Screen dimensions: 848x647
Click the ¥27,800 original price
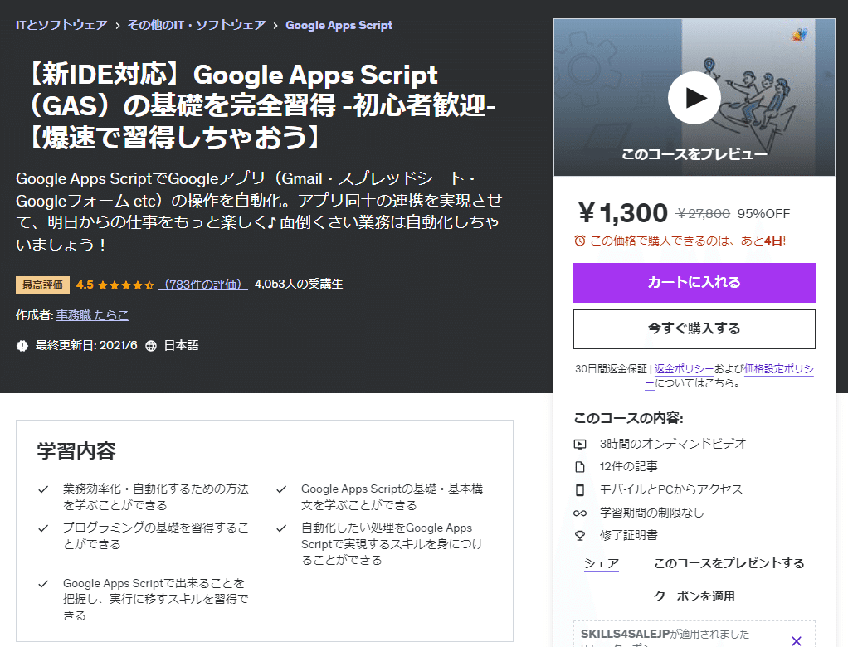tap(703, 214)
